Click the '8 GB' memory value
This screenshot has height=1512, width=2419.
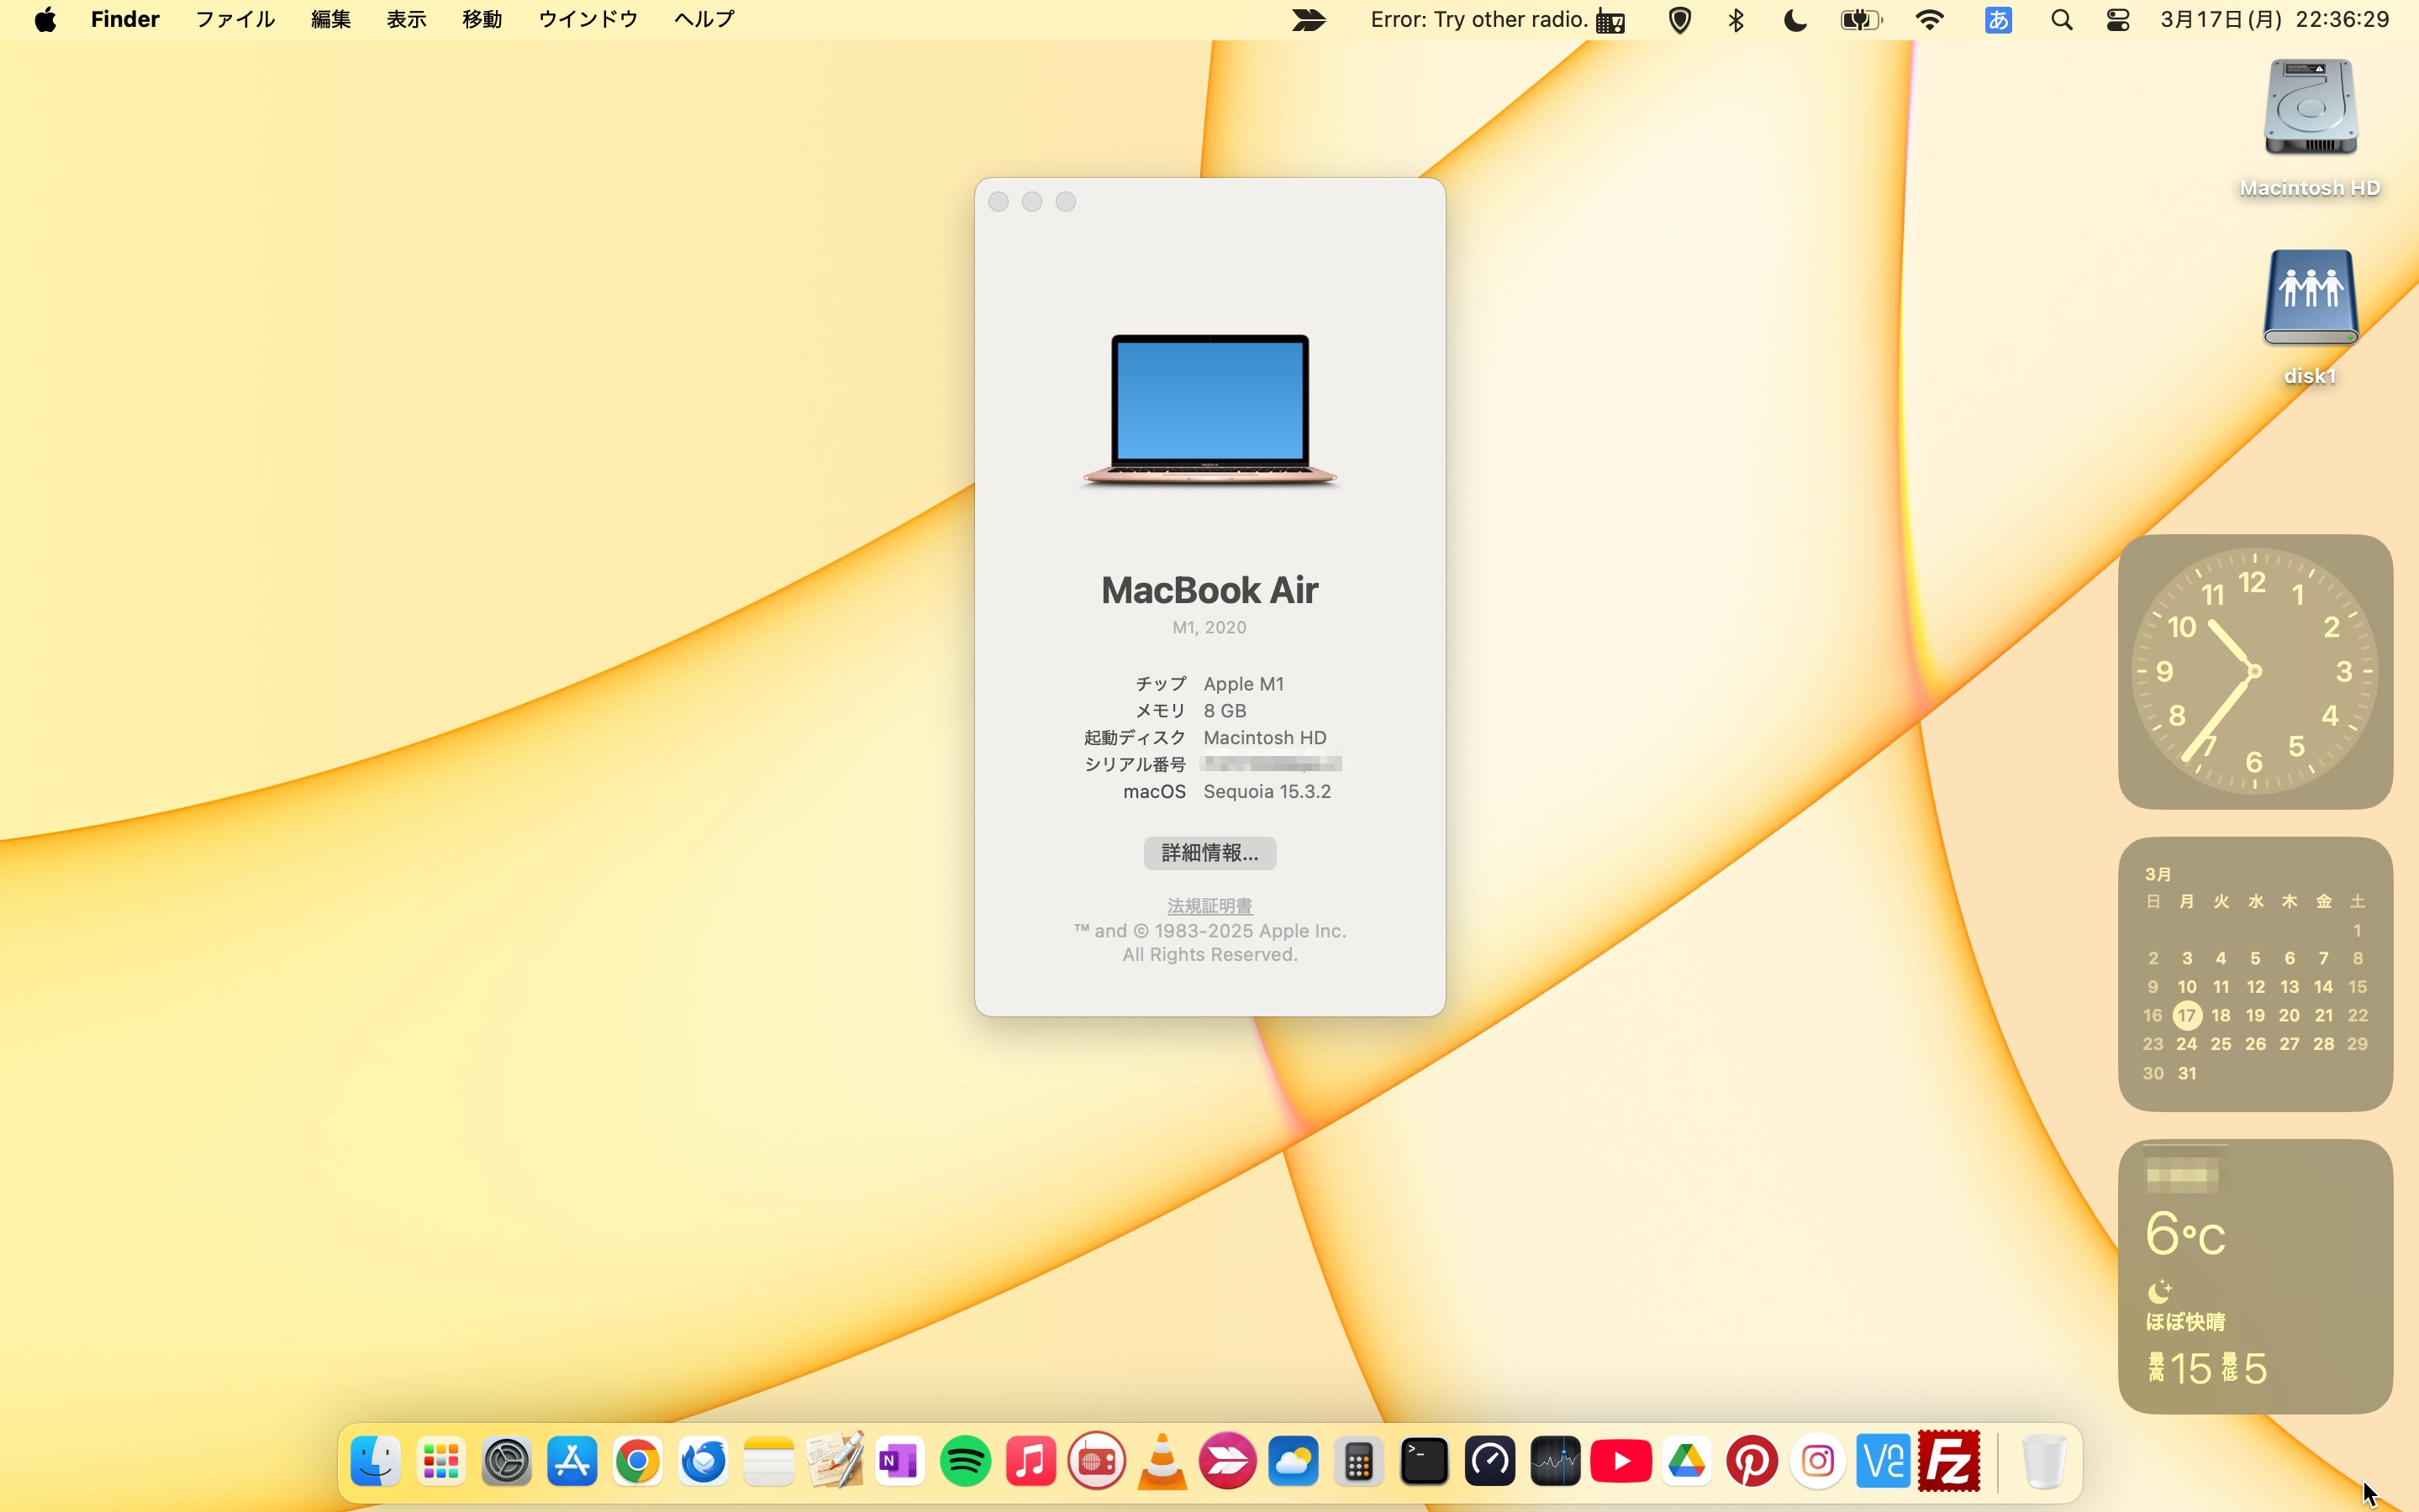pyautogui.click(x=1225, y=711)
